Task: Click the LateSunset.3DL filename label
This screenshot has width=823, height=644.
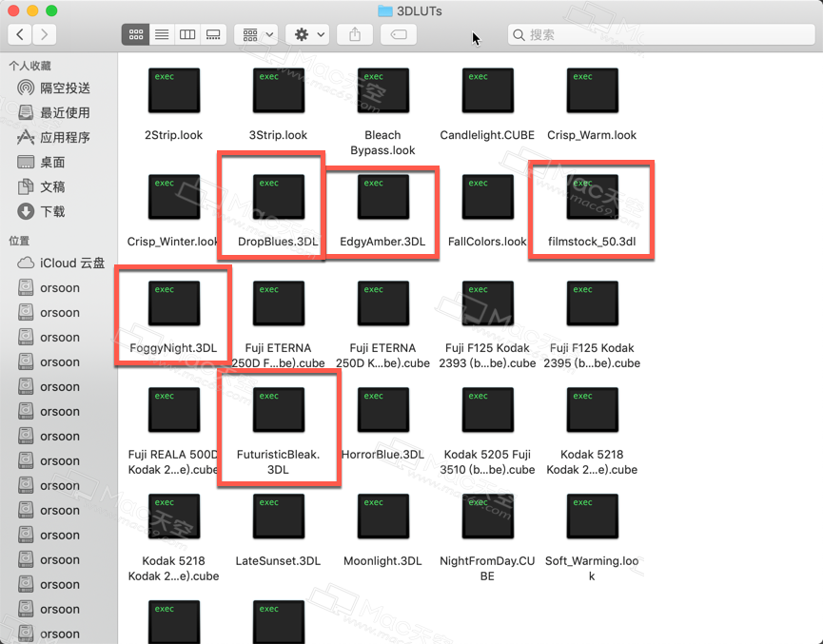Action: pyautogui.click(x=278, y=560)
